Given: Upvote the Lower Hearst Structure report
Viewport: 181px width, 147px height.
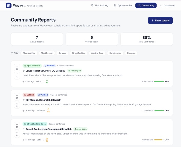Looking at the screenshot, I should pyautogui.click(x=17, y=67).
